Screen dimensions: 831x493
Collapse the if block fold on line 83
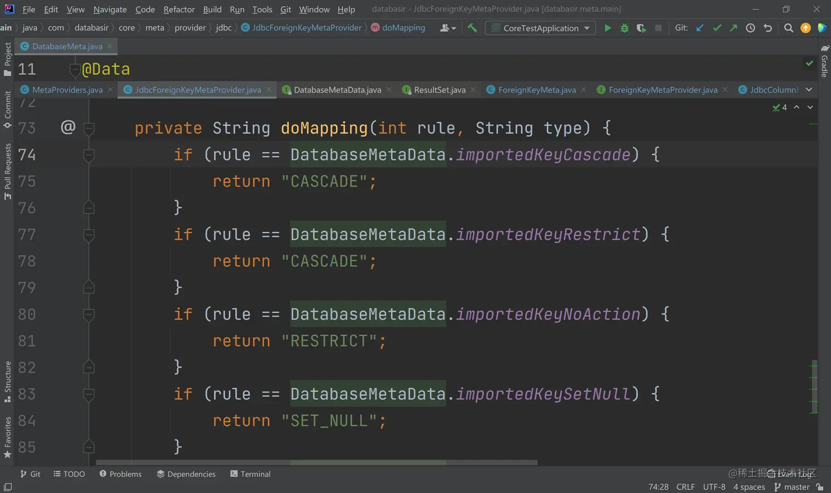[89, 394]
